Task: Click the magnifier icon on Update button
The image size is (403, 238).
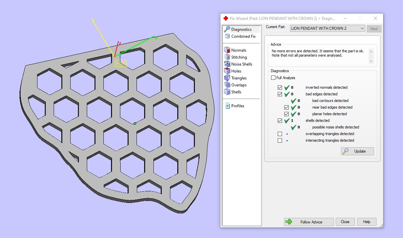Action: [x=345, y=151]
